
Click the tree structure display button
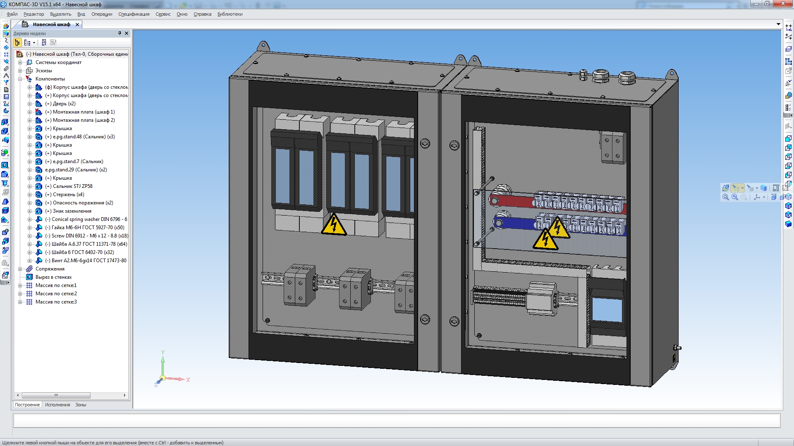point(17,43)
